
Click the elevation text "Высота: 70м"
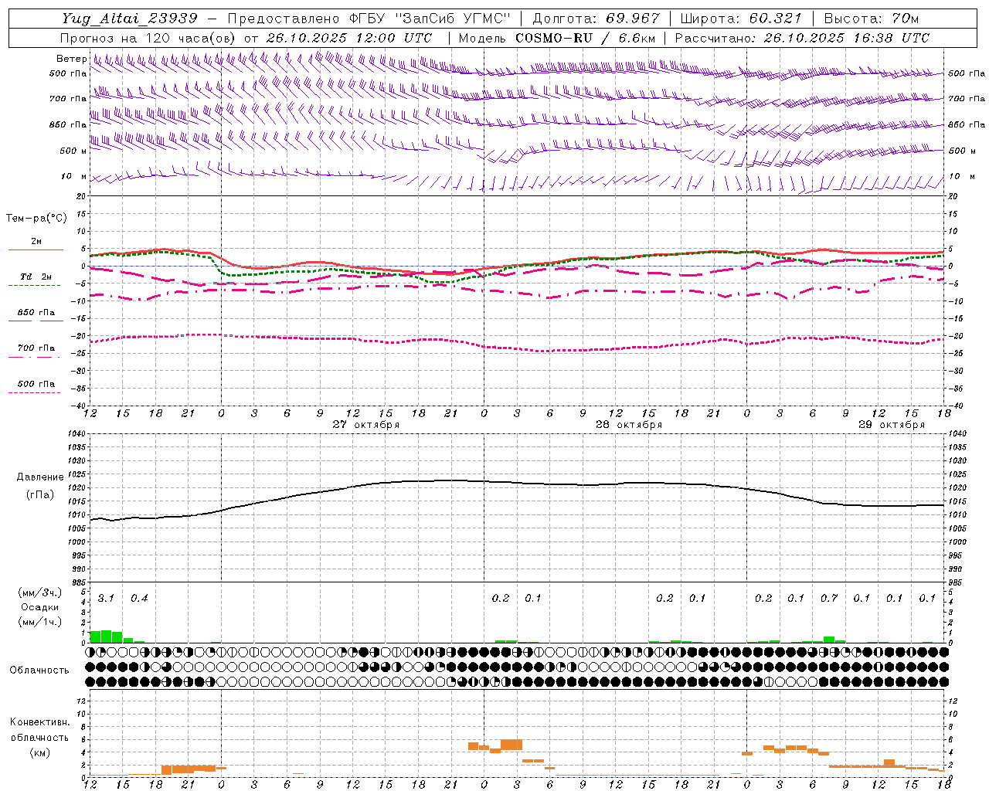[872, 19]
